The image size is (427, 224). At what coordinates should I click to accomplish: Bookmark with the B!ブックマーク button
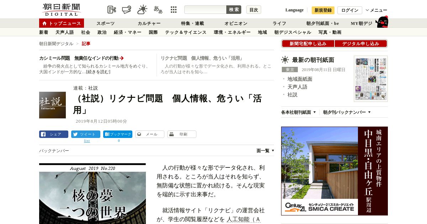118,134
